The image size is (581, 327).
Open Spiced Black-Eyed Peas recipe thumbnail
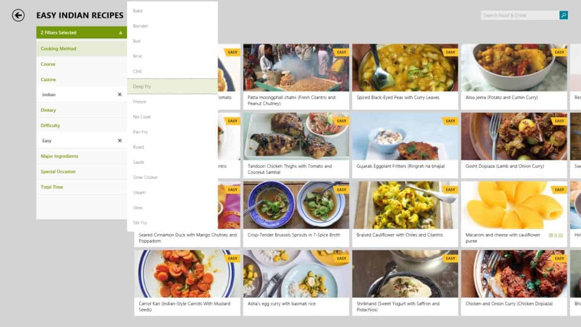405,68
